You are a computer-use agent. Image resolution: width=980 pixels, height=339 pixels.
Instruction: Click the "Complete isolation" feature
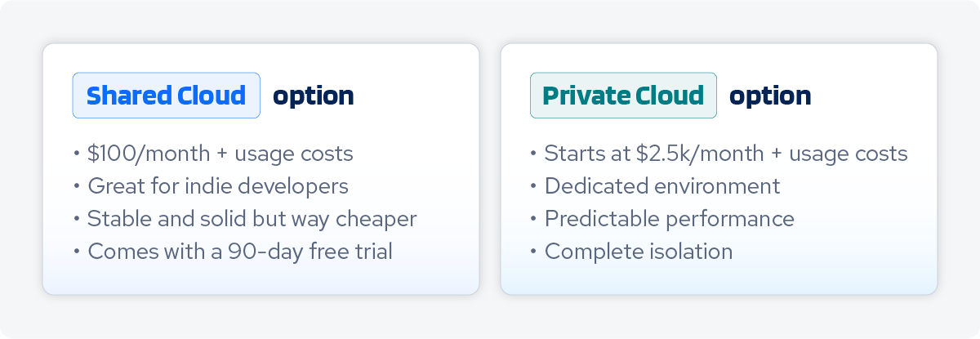tap(639, 251)
